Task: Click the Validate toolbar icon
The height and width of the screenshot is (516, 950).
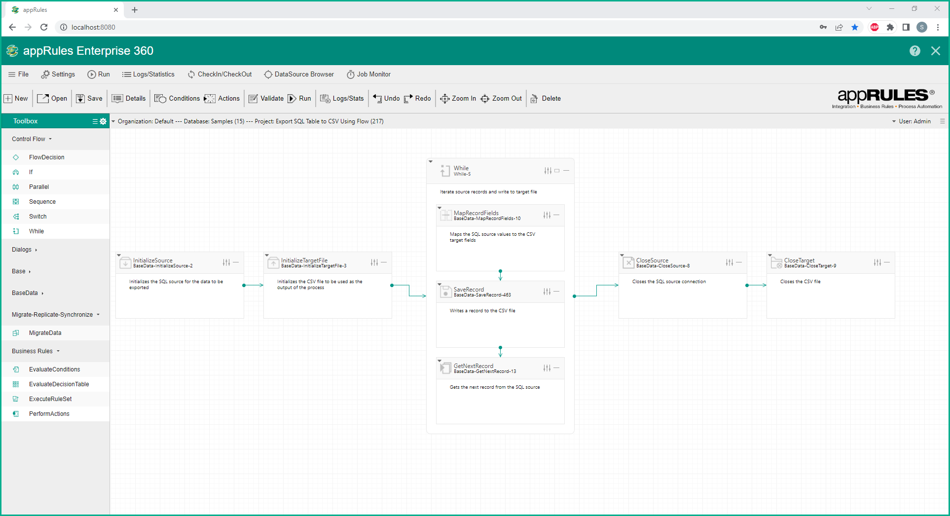Action: coord(254,99)
